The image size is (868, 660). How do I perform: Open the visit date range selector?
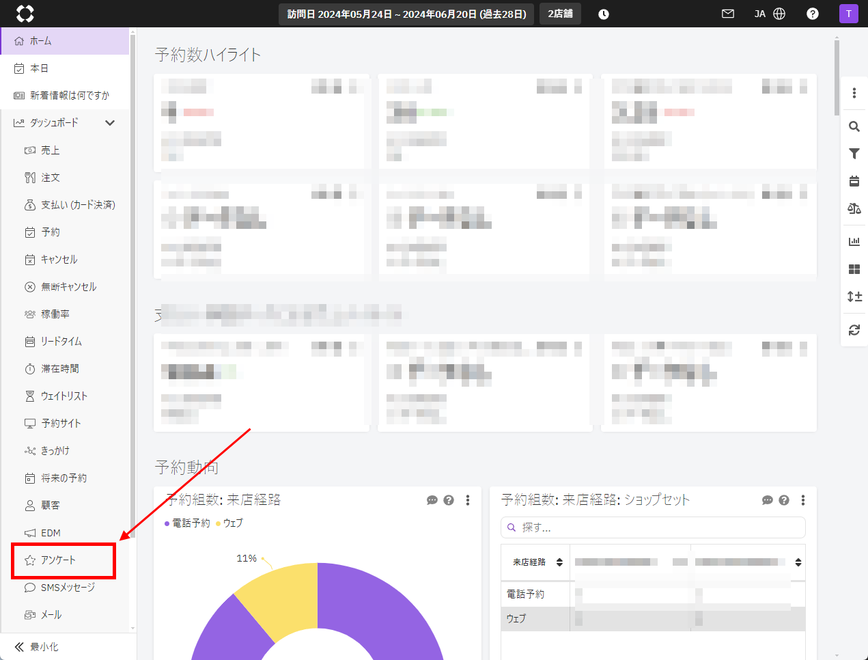(x=407, y=14)
